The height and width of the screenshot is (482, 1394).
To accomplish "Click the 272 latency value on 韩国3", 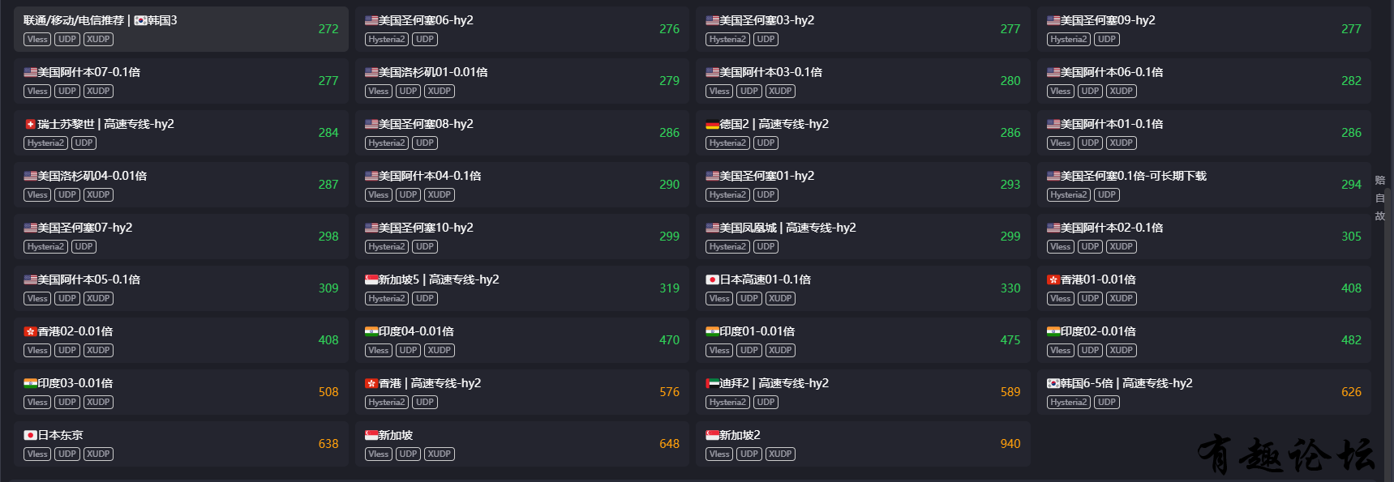I will (x=328, y=29).
